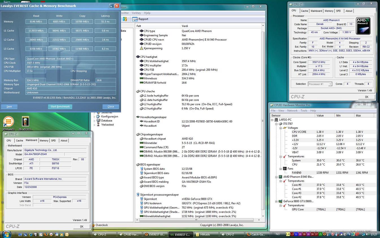
Task: Click the Rapport button label in EVEREST
Action: [143, 19]
